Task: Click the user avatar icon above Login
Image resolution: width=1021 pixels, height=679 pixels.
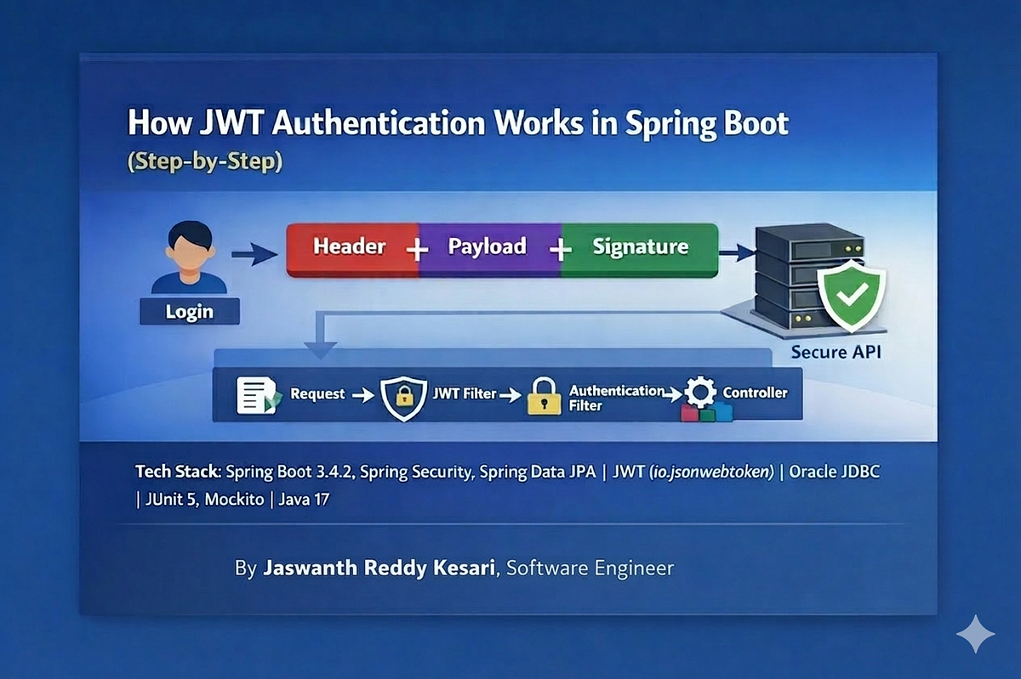Action: (188, 257)
